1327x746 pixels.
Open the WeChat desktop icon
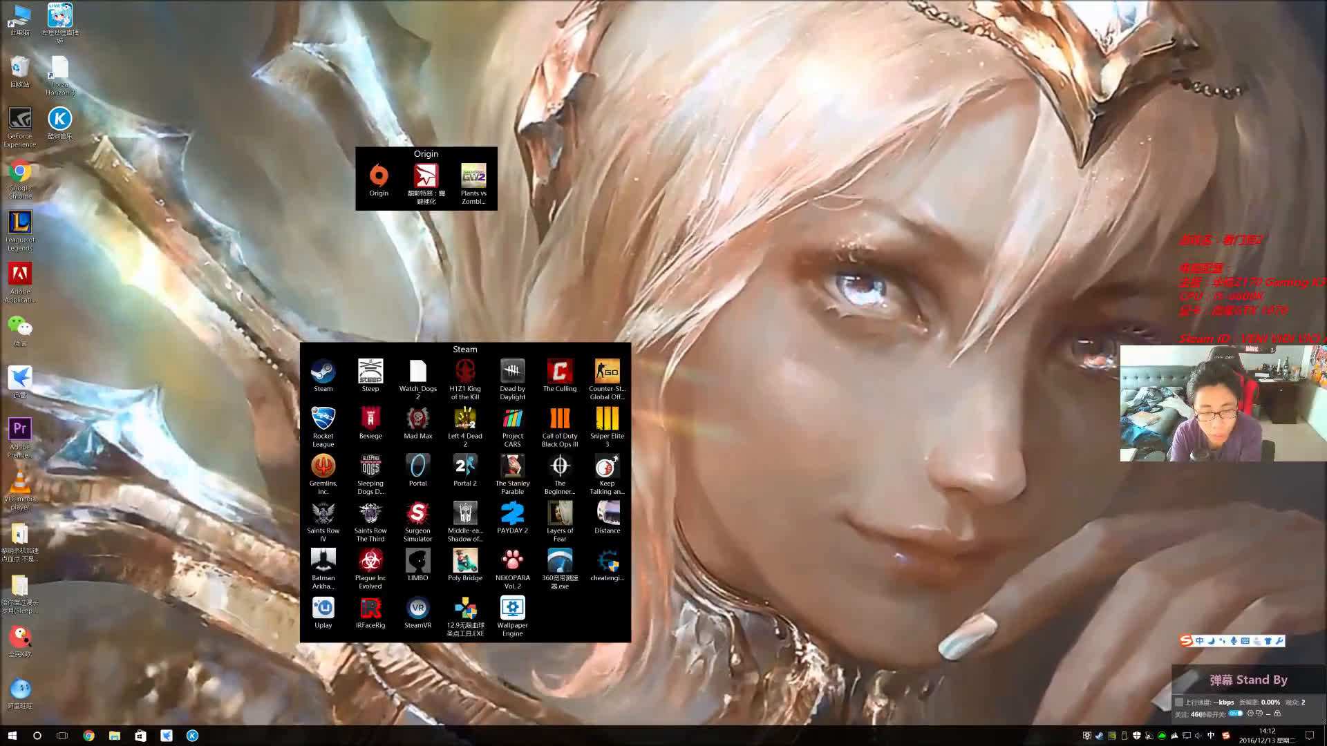[20, 331]
